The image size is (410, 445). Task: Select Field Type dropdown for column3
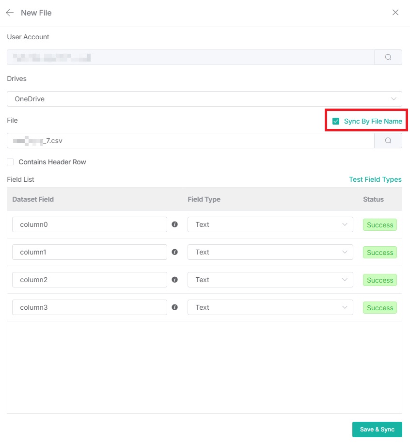coord(270,307)
